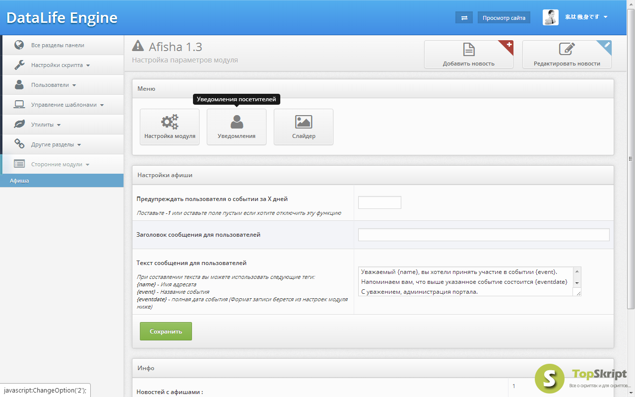Viewport: 635px width, 397px height.
Task: Click the news count value 1
Action: [514, 386]
